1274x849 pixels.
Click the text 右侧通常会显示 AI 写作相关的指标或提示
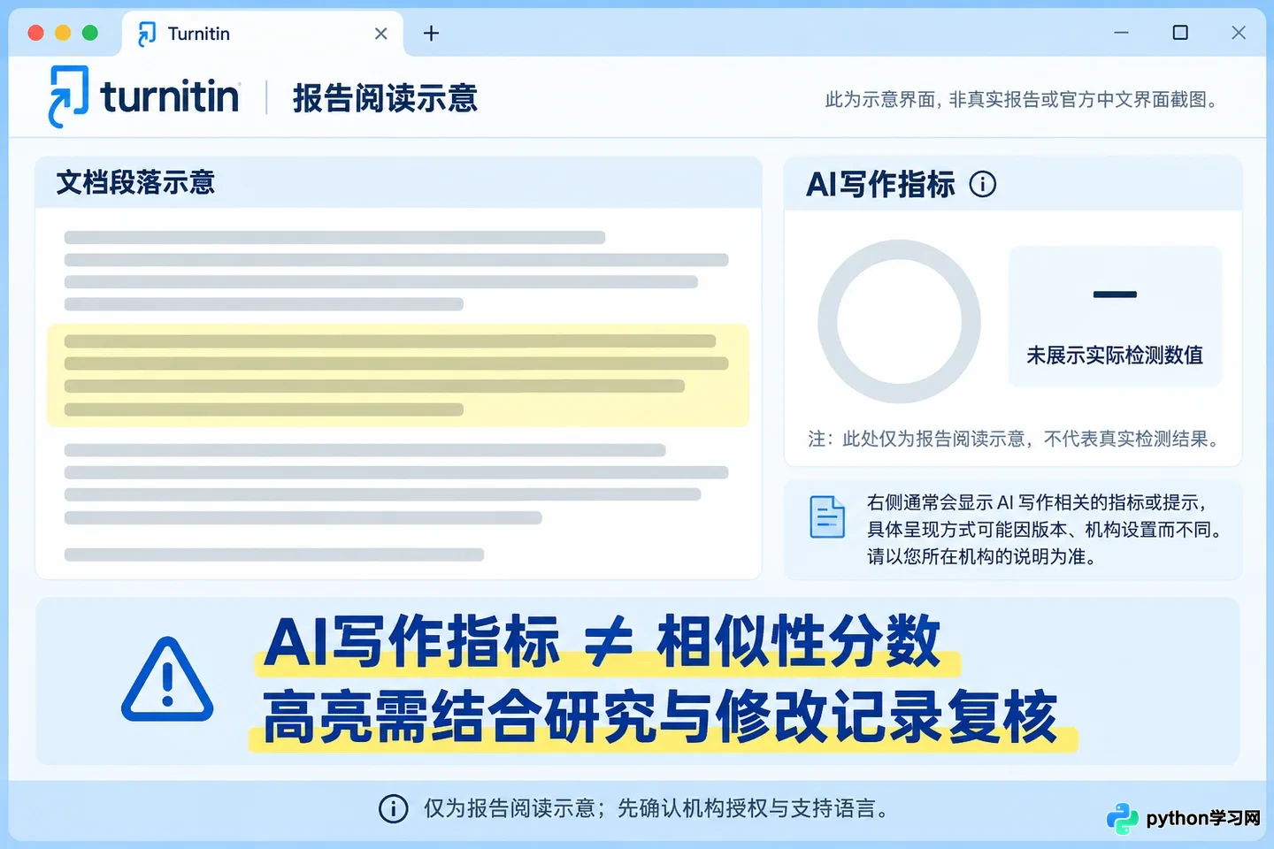coord(1037,502)
